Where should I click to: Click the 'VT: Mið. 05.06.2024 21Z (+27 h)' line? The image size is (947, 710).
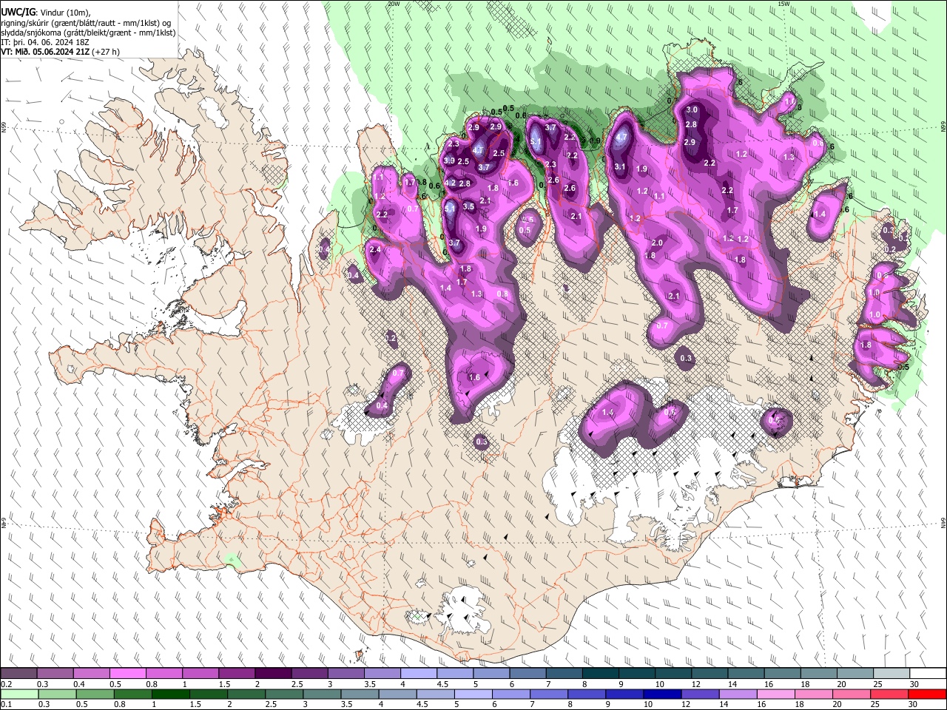[60, 52]
